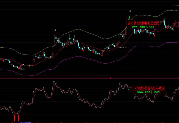This screenshot has height=123, width=179.
Task: Select the purple lower band line
Action: point(83,57)
